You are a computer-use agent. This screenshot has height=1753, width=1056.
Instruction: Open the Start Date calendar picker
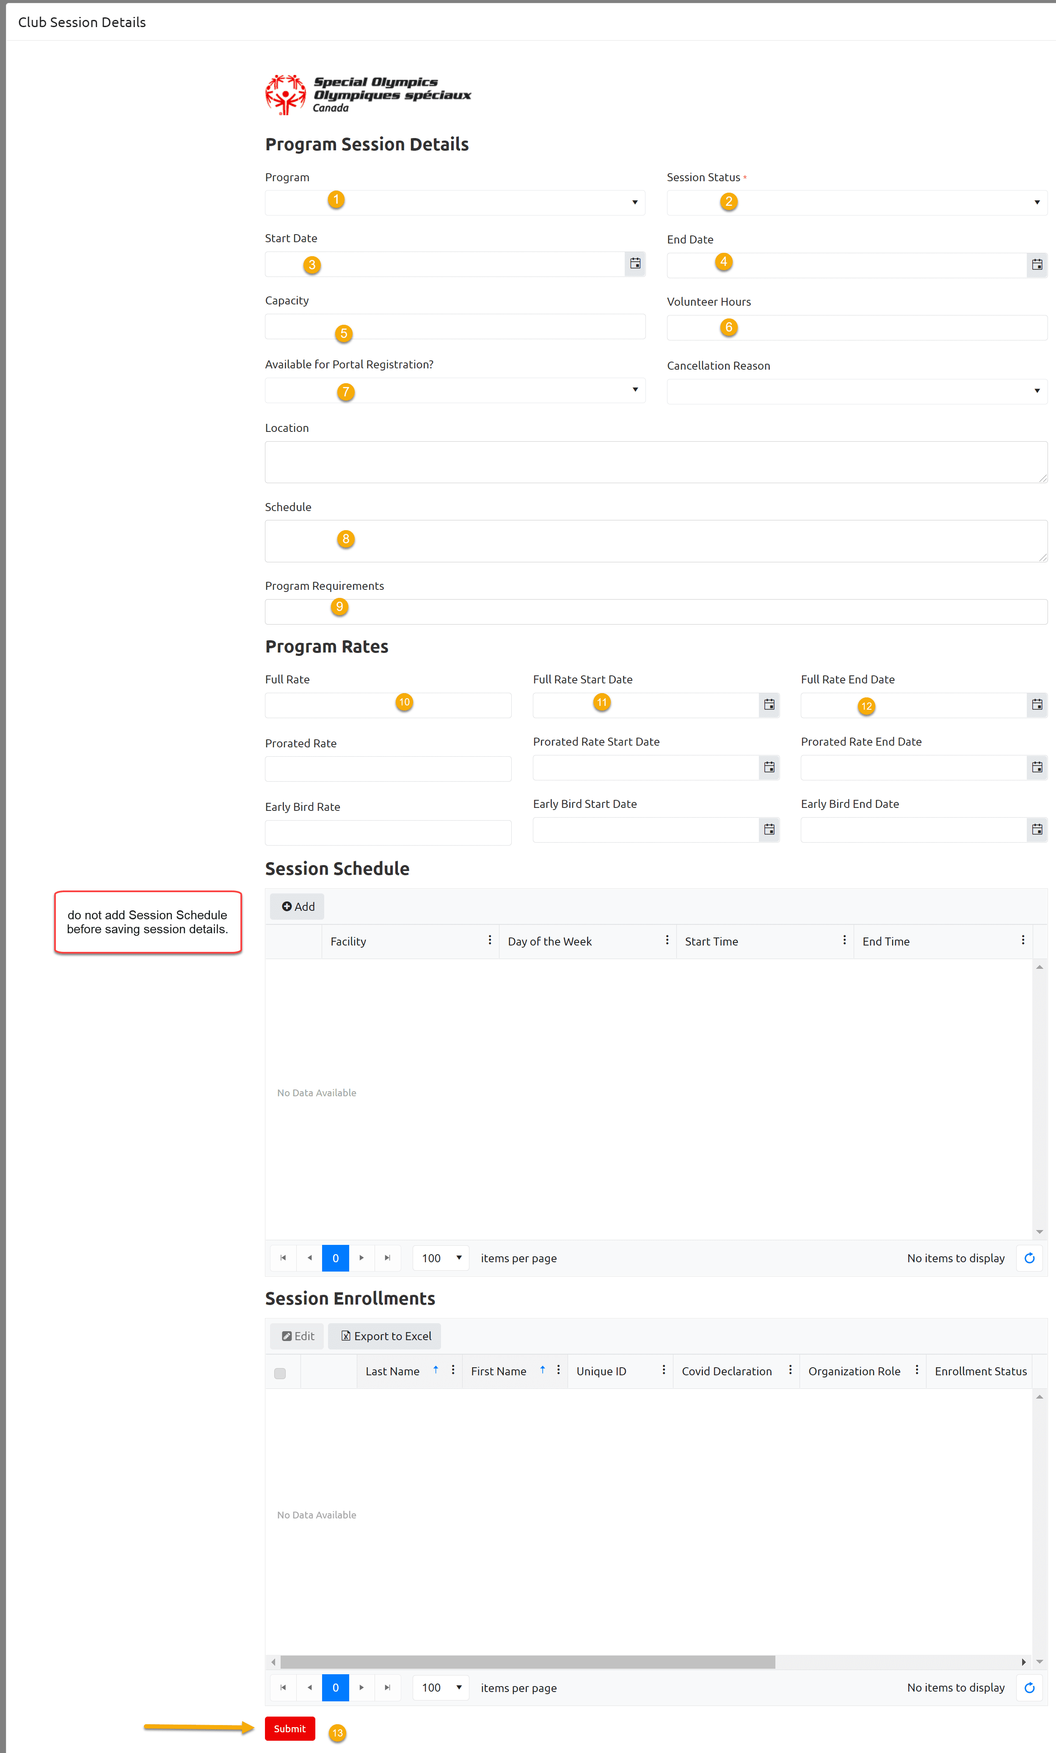(x=635, y=263)
